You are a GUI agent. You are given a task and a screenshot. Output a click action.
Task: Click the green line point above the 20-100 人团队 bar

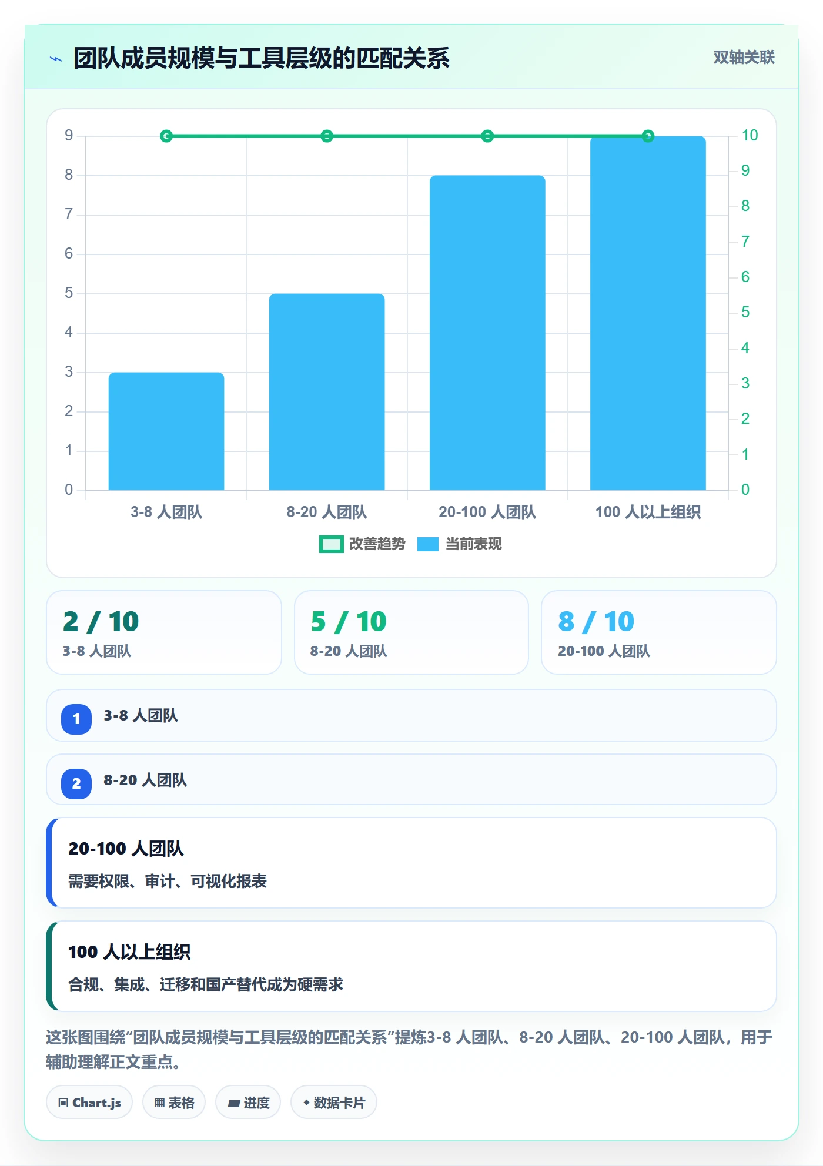pyautogui.click(x=487, y=136)
